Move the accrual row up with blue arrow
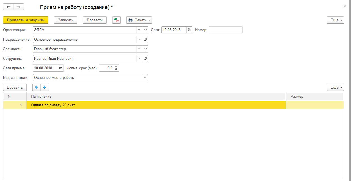 37,87
